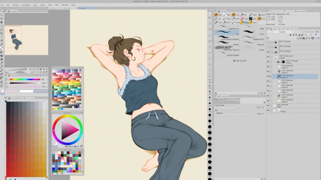Select the Eyedropper tool in left toolbar
Screen dimensions: 321x180
pos(2,44)
